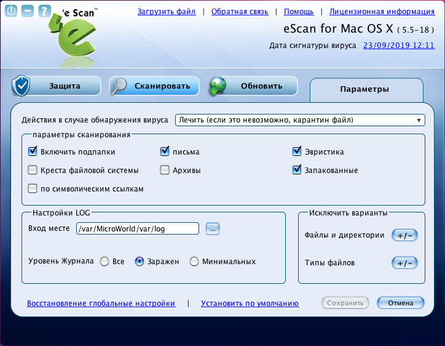Image resolution: width=445 pixels, height=346 pixels.
Task: Open Лицензионная информация link
Action: pos(382,11)
